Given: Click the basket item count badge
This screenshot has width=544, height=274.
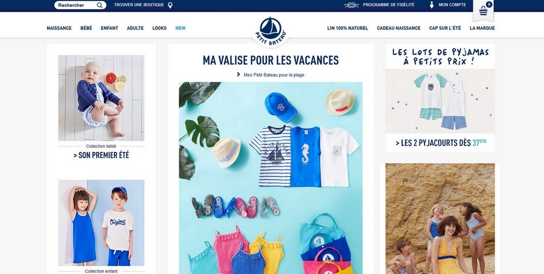Looking at the screenshot, I should pos(489,4).
